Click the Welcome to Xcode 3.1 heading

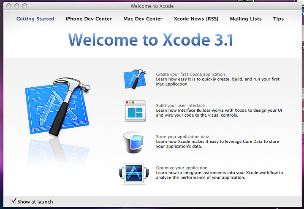click(x=151, y=40)
